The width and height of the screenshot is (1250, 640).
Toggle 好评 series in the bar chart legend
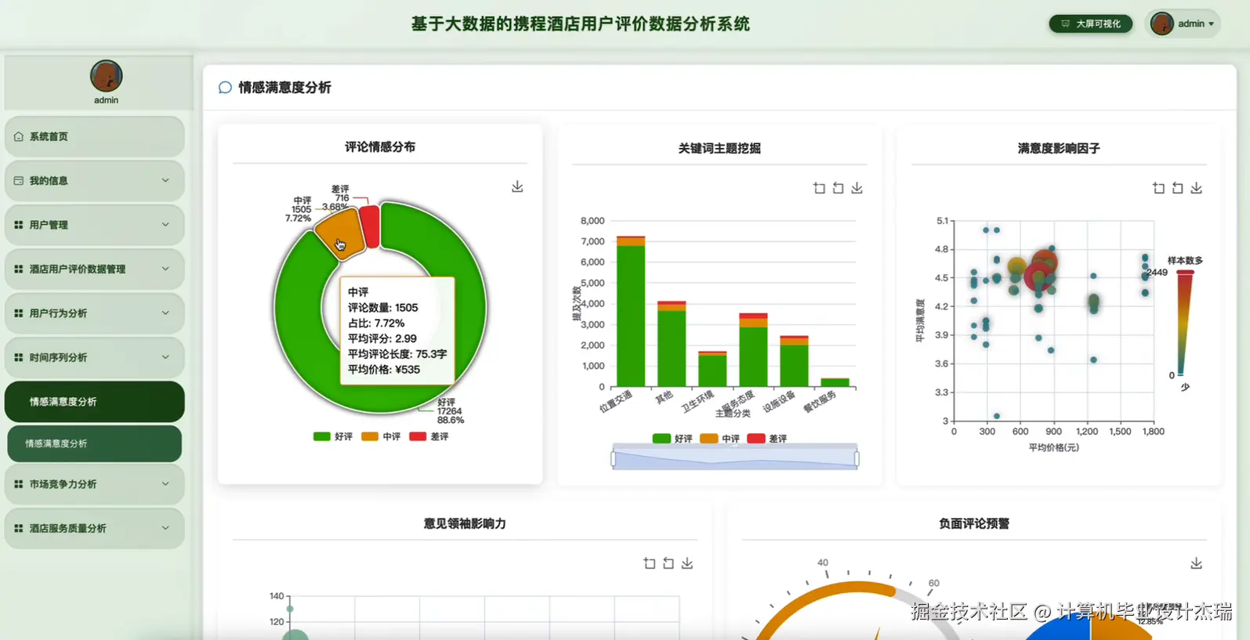(672, 439)
